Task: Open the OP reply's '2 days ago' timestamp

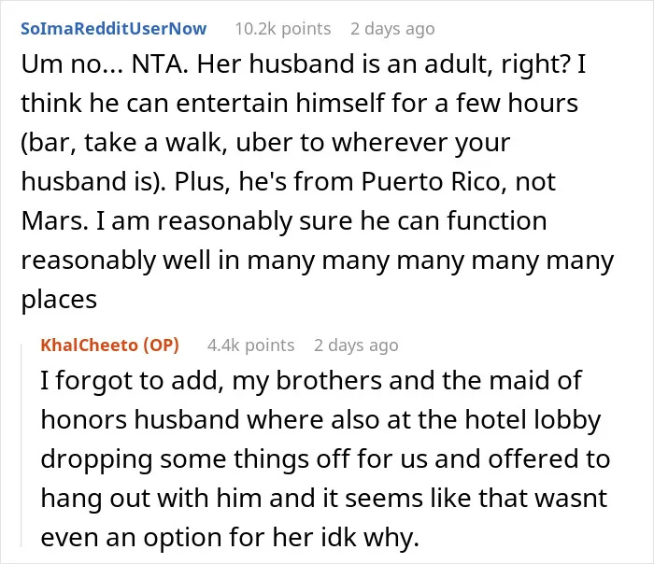Action: pos(356,345)
